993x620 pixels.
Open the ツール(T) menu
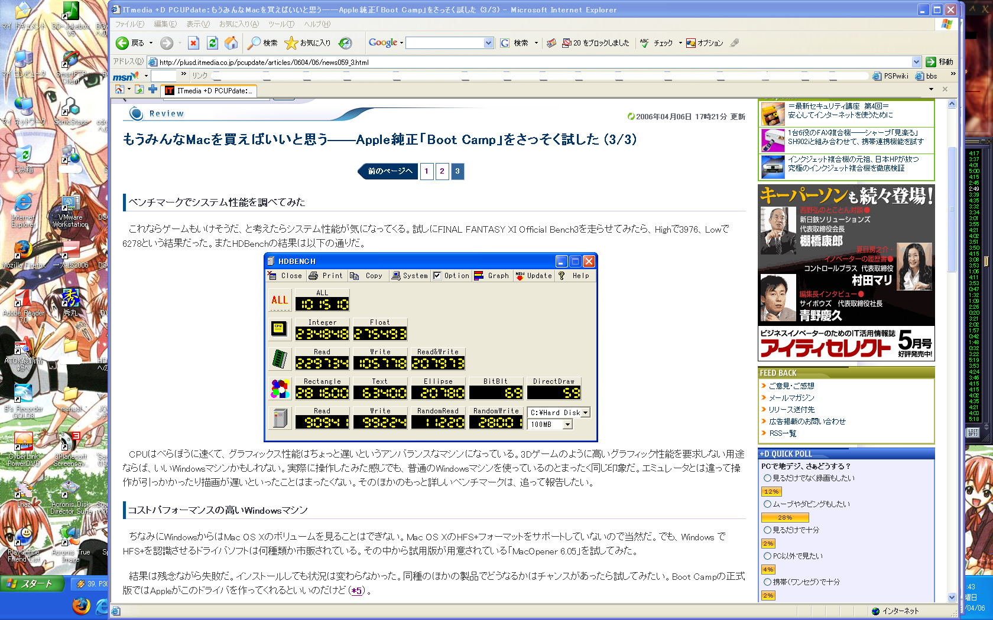coord(281,24)
